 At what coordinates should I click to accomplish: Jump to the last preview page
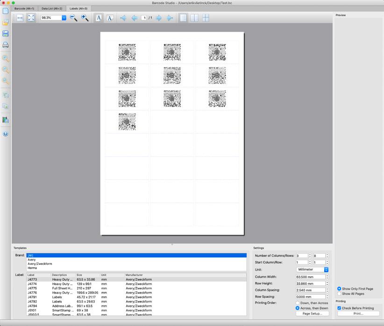[170, 18]
